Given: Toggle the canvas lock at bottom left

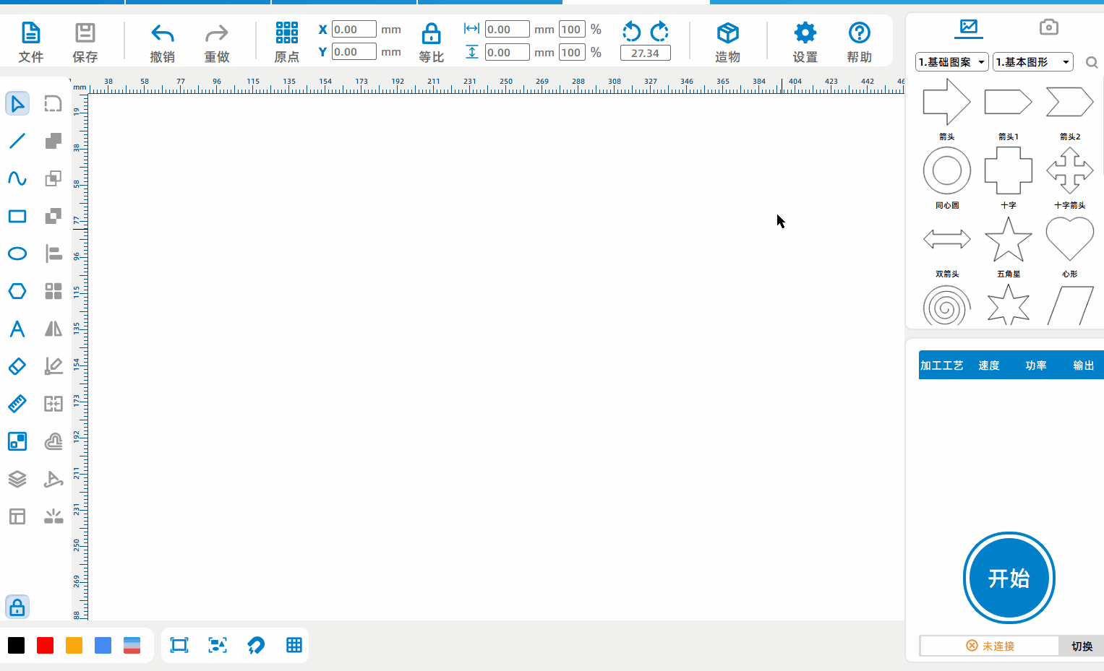Looking at the screenshot, I should pyautogui.click(x=17, y=607).
